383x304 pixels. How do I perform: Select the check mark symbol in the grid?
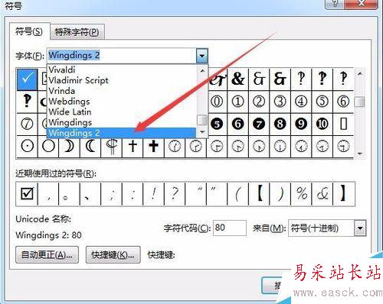(28, 79)
